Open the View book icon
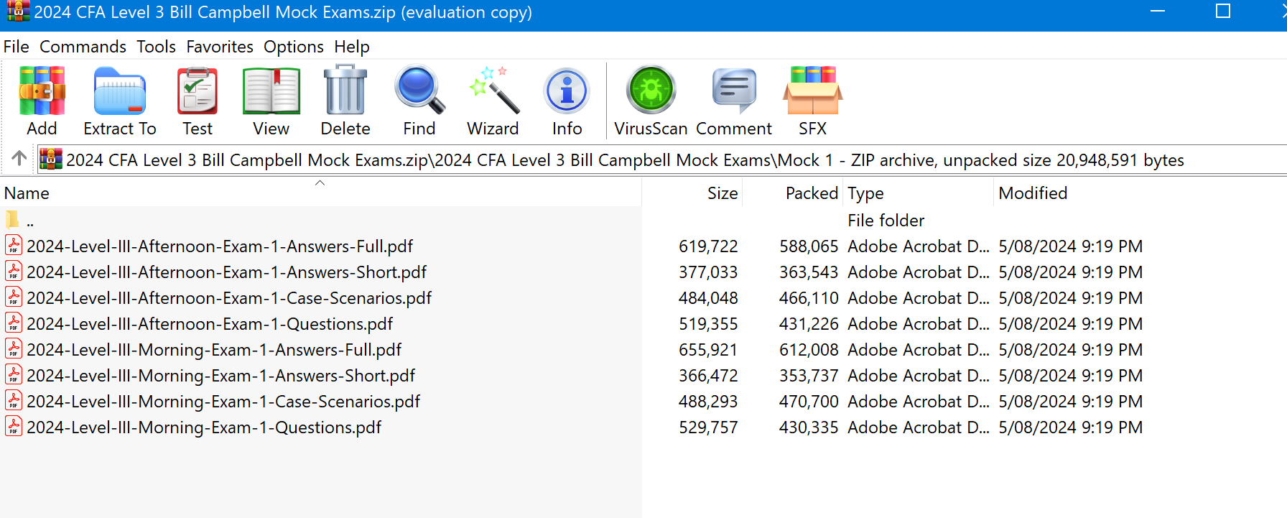 pyautogui.click(x=271, y=92)
